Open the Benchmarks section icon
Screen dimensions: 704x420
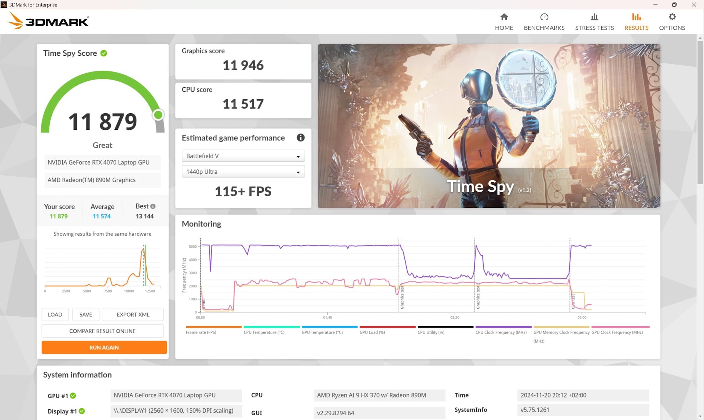coord(544,16)
